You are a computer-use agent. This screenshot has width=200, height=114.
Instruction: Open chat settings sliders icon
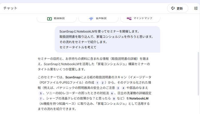click(196, 8)
